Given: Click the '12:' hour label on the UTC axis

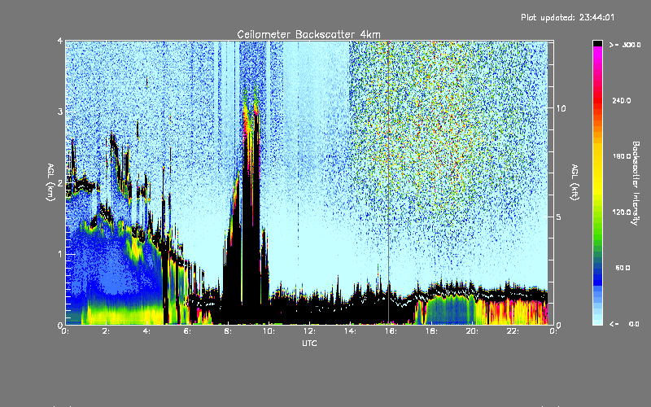Looking at the screenshot, I should click(309, 331).
